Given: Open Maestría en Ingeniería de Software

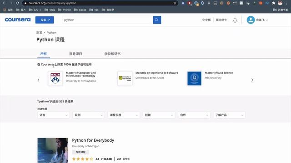Looking at the screenshot, I should pos(156,73).
